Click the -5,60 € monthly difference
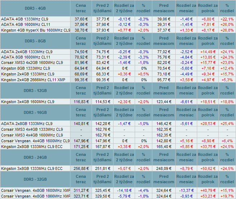 tap(186, 68)
